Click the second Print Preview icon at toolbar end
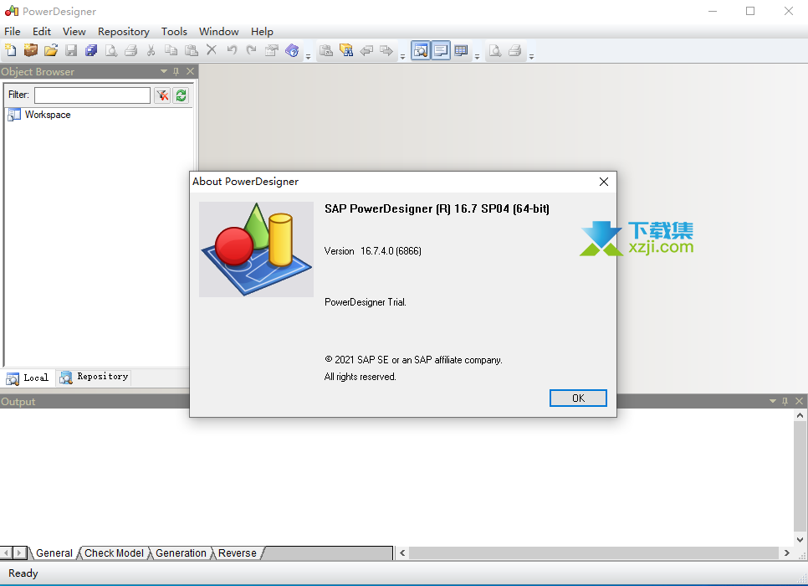The width and height of the screenshot is (808, 586). 494,50
